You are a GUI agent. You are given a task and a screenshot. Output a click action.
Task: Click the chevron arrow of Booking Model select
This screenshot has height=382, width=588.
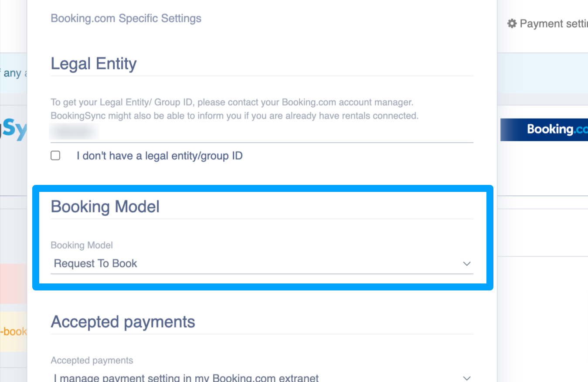click(467, 264)
